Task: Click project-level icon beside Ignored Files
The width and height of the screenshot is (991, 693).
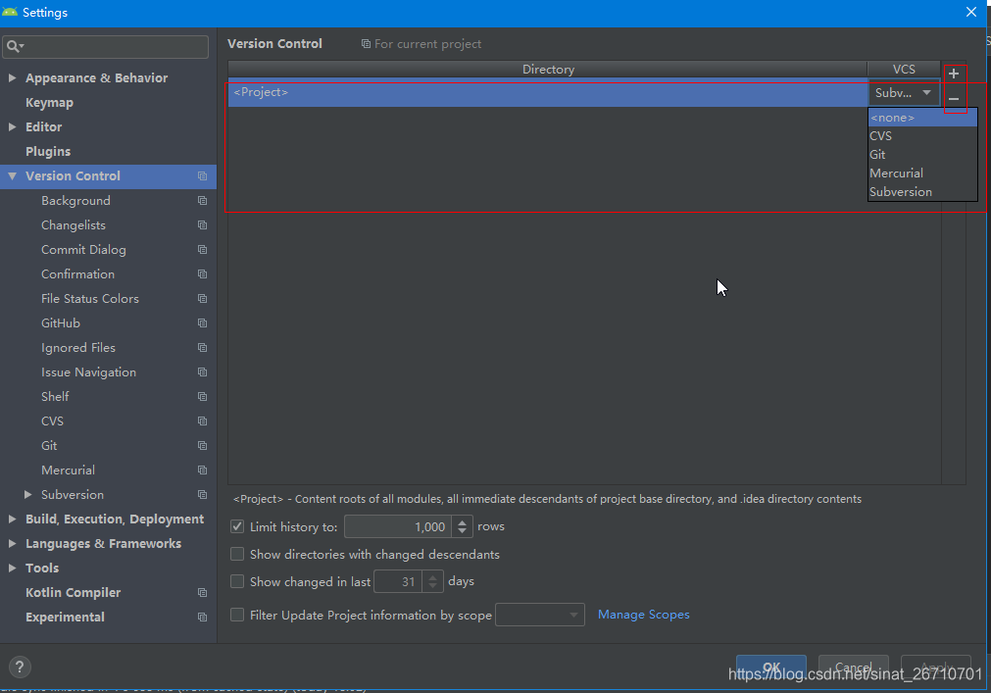Action: (202, 347)
